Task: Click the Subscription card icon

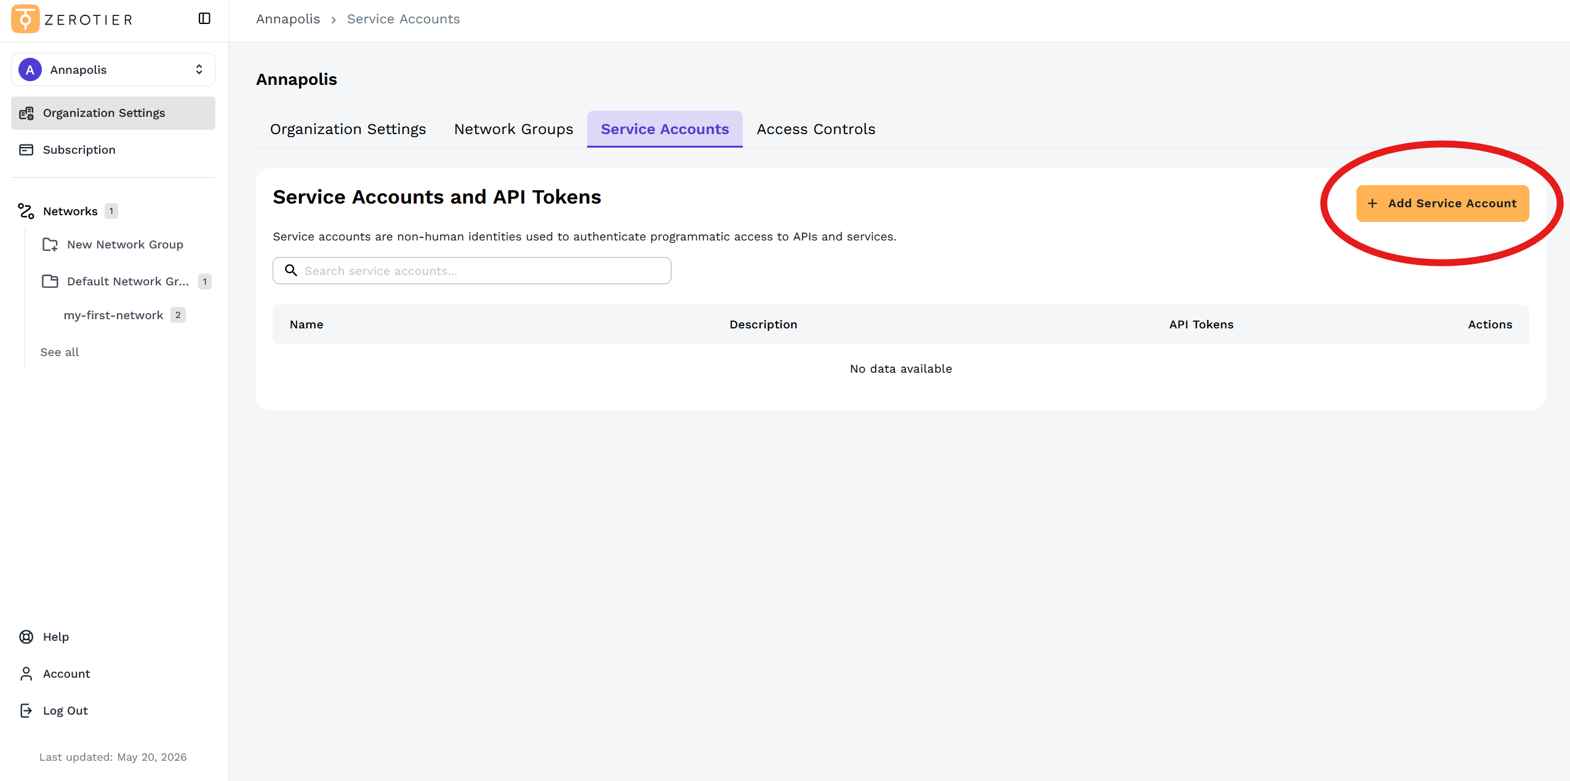Action: 26,150
